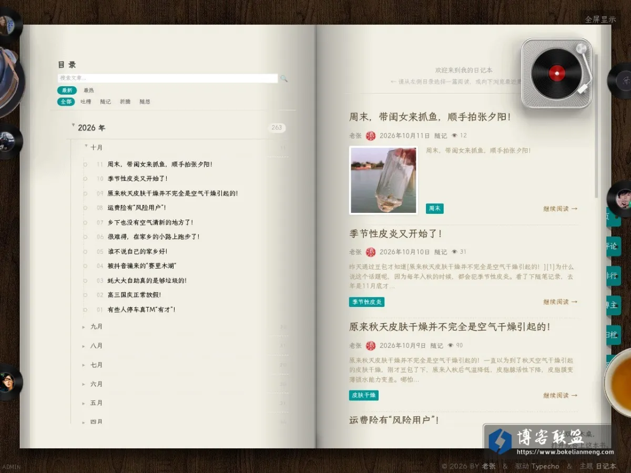This screenshot has height=473, width=631.
Task: Click 继续阅读 on the 季节性皮炎 post
Action: pyautogui.click(x=560, y=302)
